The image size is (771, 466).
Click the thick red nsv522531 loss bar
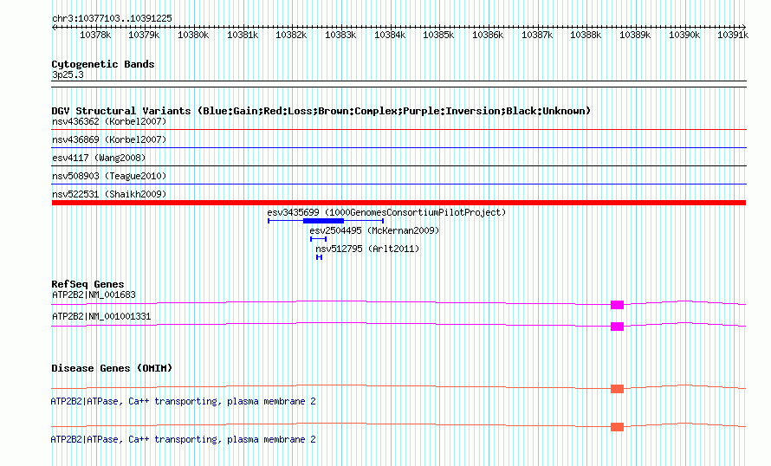click(x=398, y=203)
